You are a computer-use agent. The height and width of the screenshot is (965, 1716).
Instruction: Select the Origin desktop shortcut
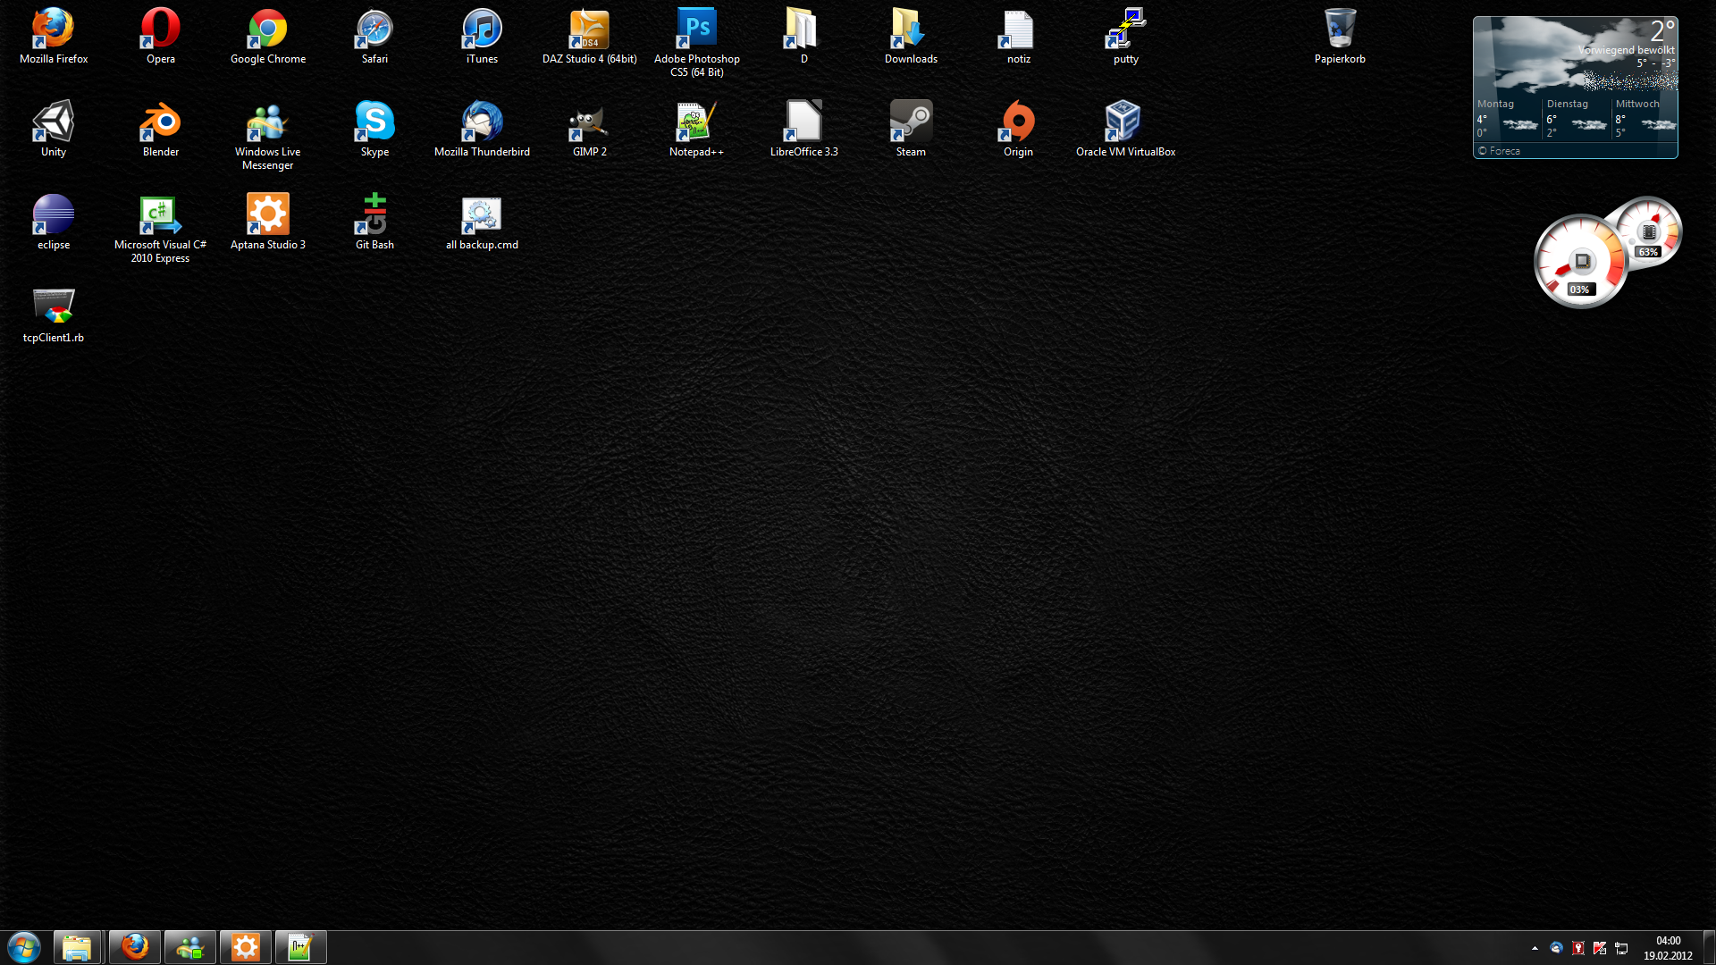pos(1018,130)
